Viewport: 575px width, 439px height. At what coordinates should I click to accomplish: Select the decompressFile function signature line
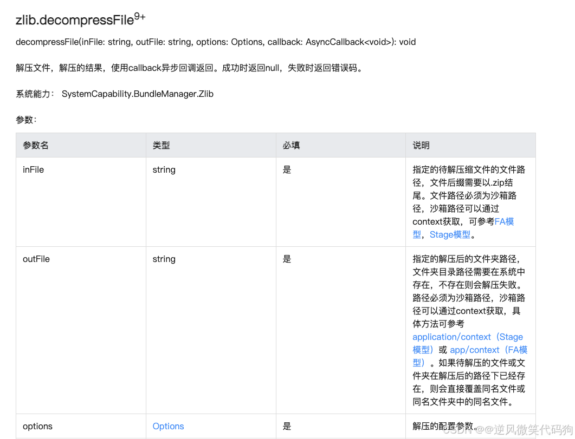[216, 42]
